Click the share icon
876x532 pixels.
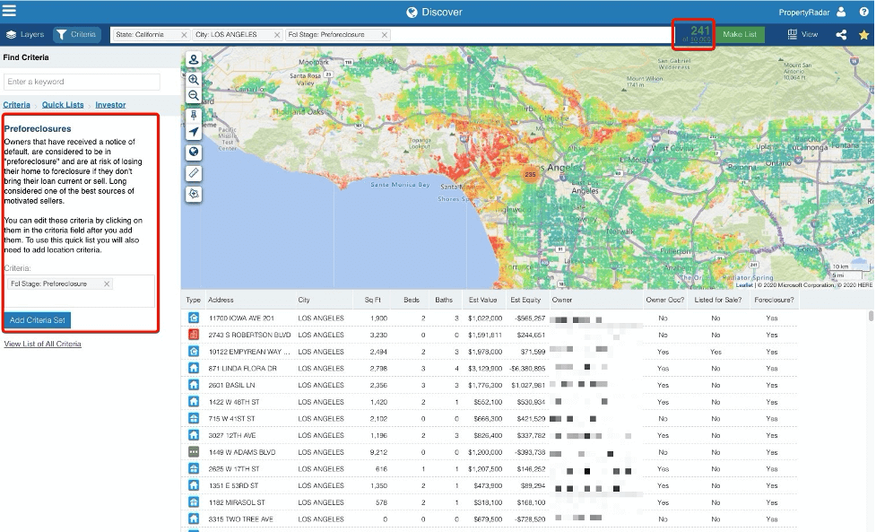click(841, 35)
